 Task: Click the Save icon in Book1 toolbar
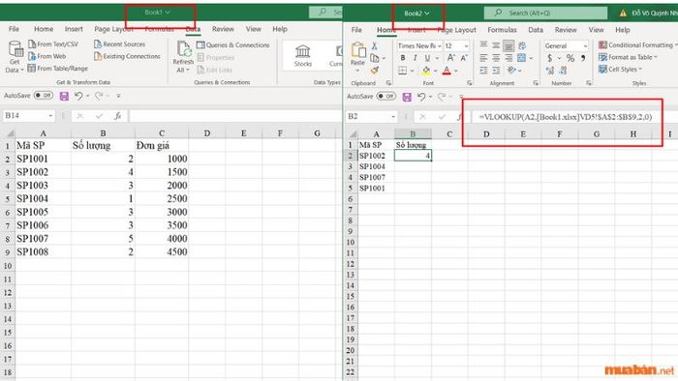tap(64, 96)
